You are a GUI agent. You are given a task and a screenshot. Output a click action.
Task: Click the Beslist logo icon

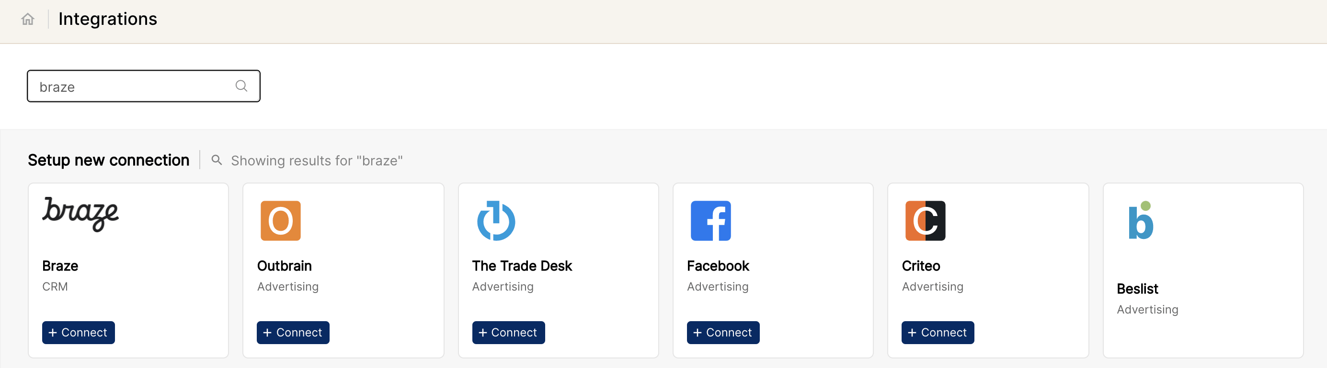click(1141, 220)
